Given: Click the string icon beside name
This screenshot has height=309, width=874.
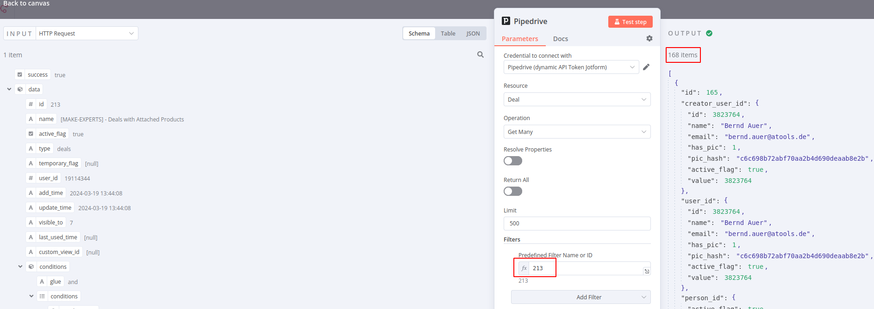Looking at the screenshot, I should (x=31, y=119).
